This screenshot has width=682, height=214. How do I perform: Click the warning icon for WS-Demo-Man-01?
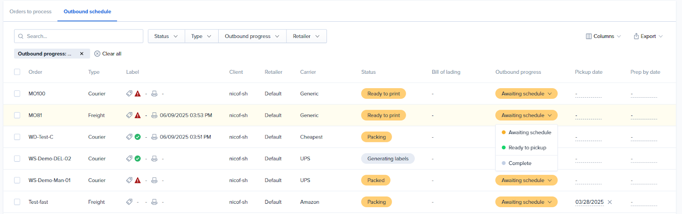[x=138, y=180]
